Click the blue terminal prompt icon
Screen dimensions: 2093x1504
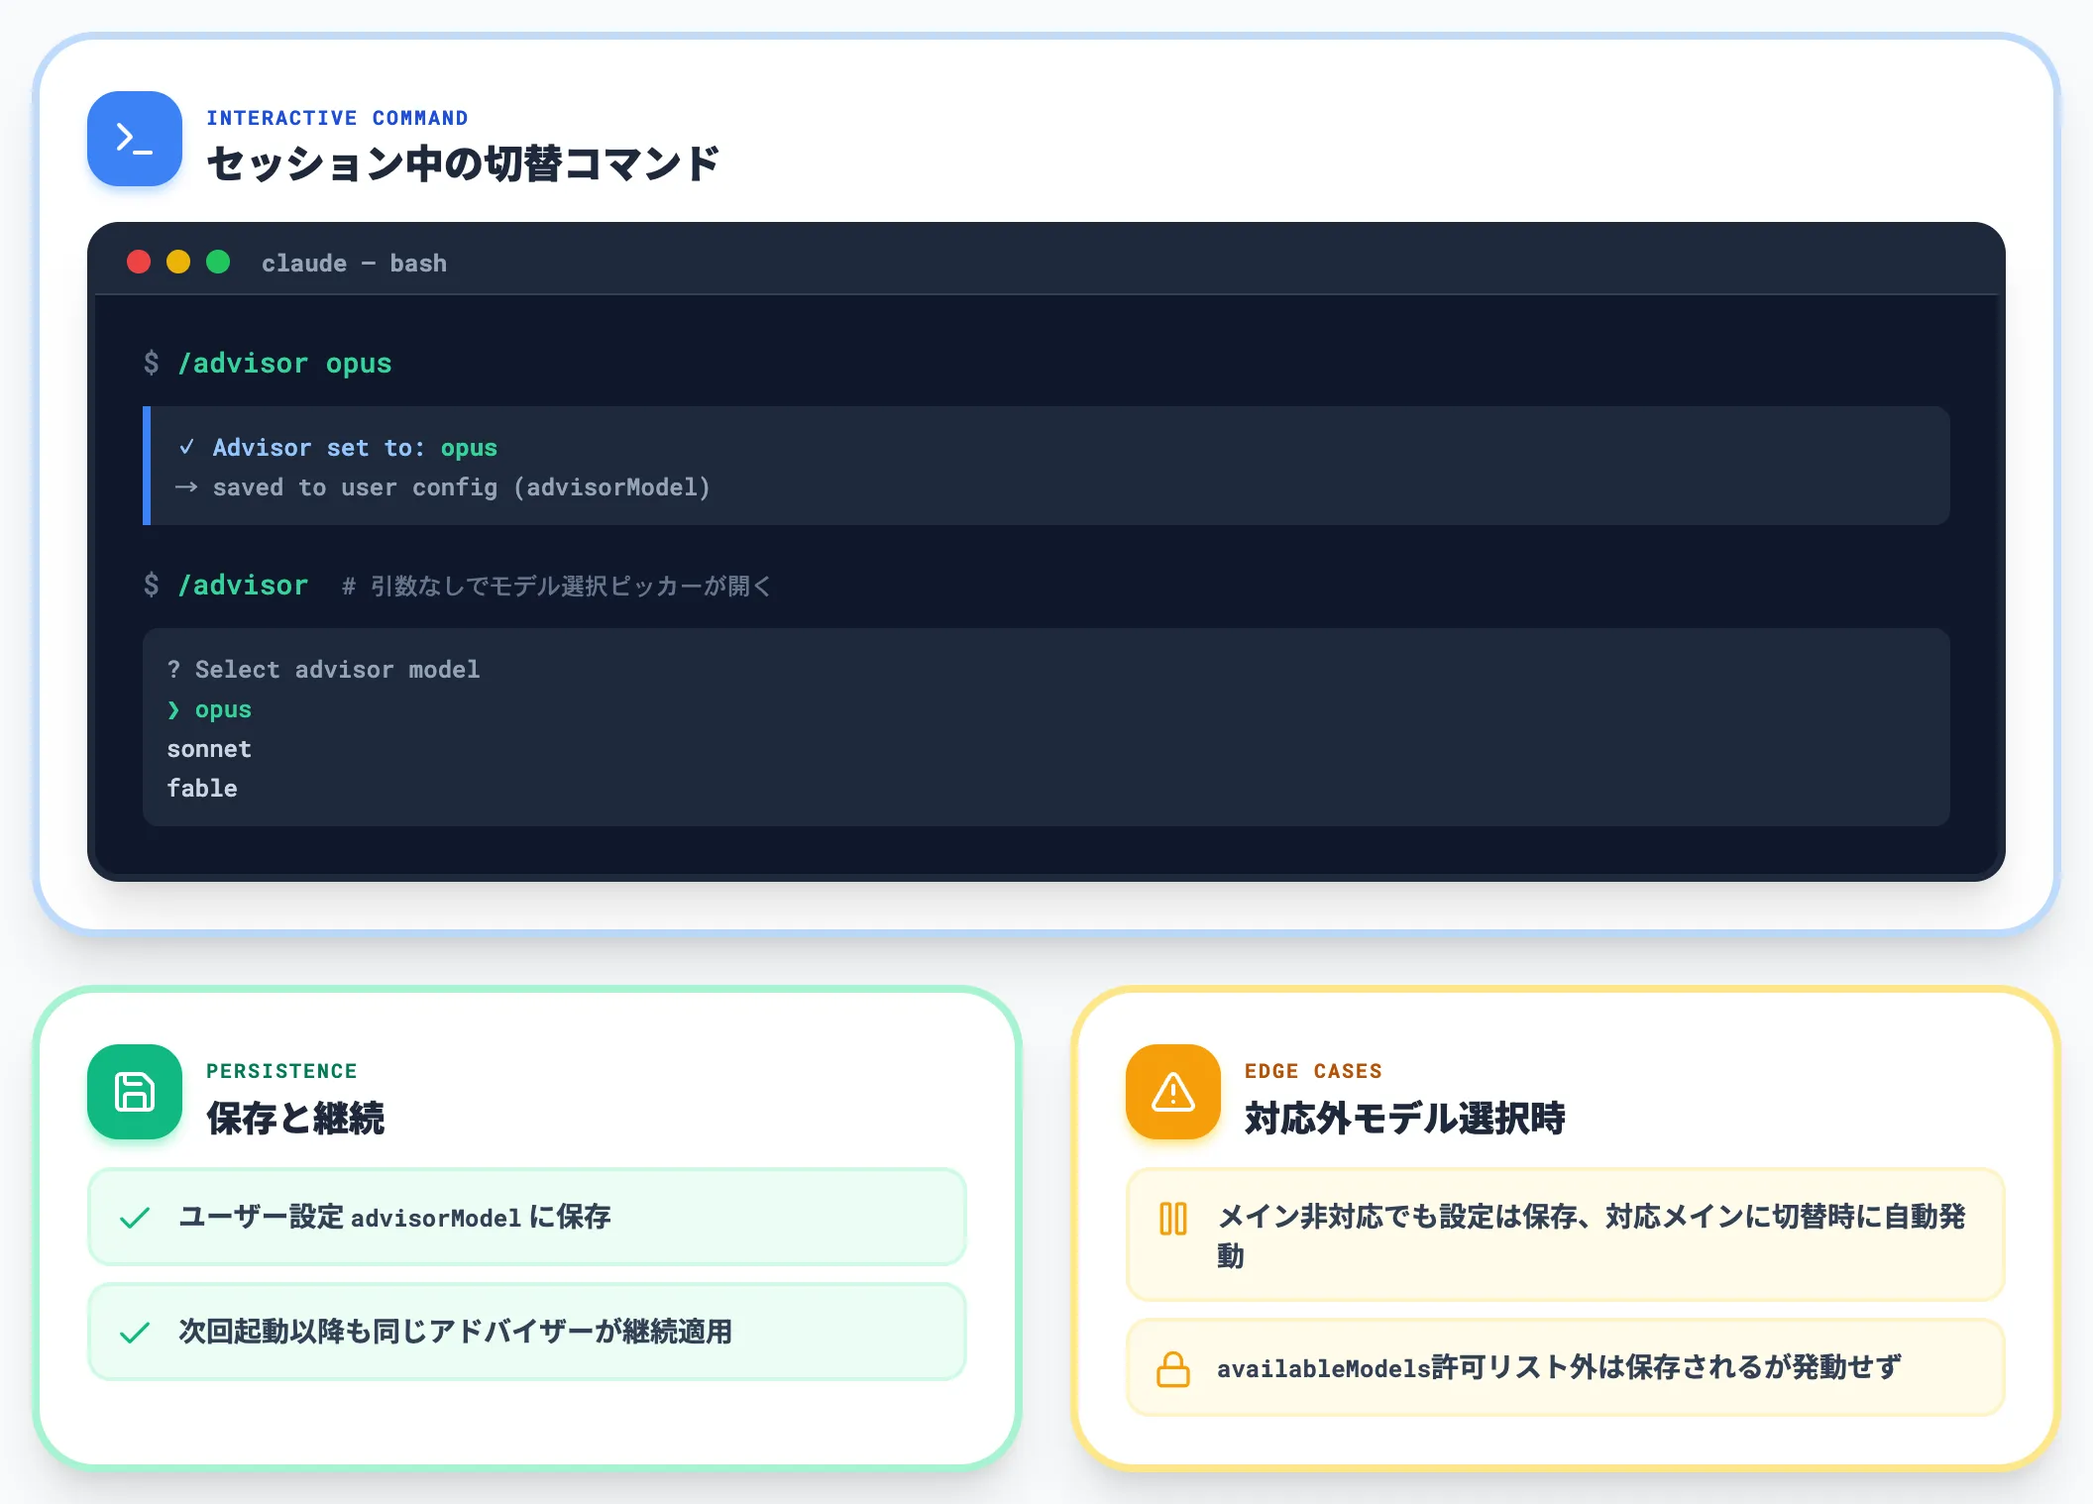pyautogui.click(x=135, y=139)
